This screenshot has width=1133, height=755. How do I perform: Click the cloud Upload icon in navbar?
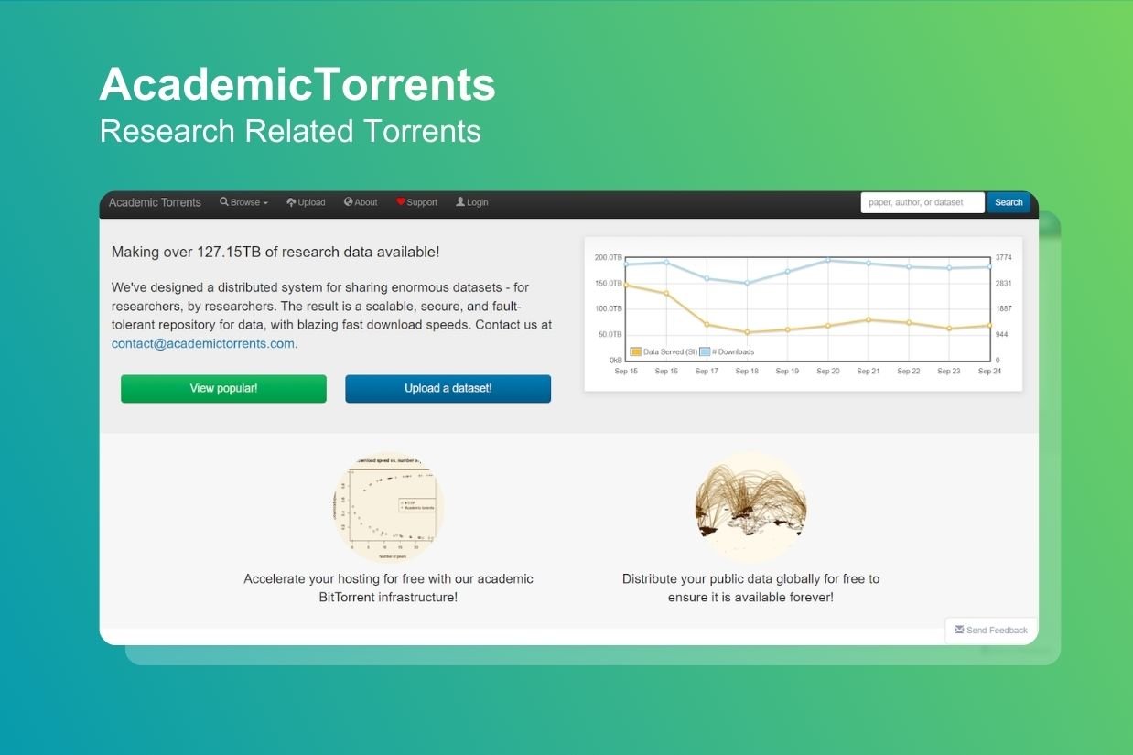[291, 202]
